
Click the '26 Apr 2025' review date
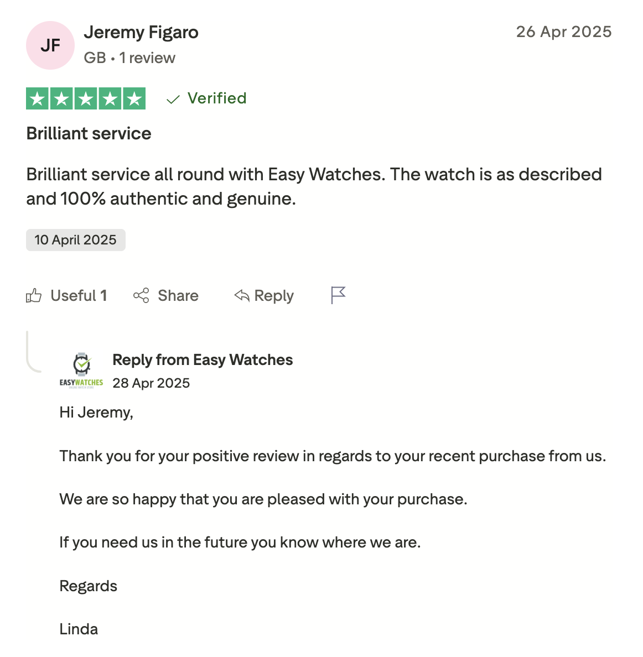564,32
